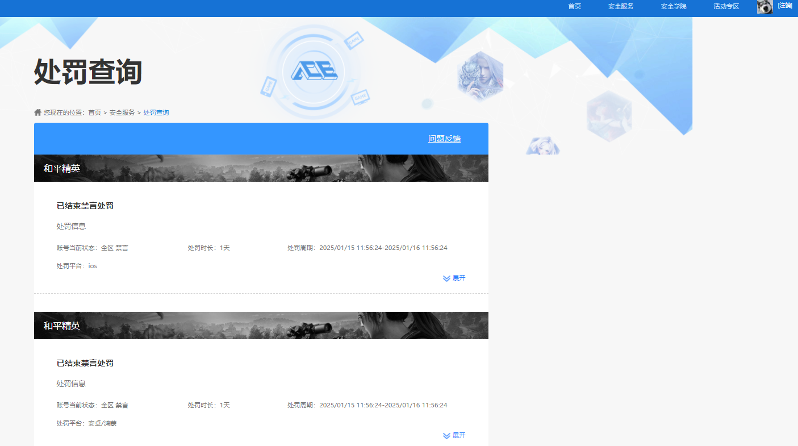Click the 和平精英 banner above the 安卓/鸿蒙 record
The height and width of the screenshot is (446, 798).
261,326
